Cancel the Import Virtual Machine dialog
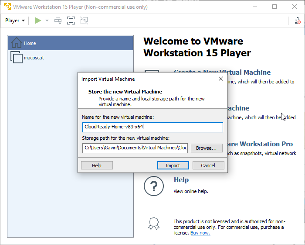 pos(208,166)
